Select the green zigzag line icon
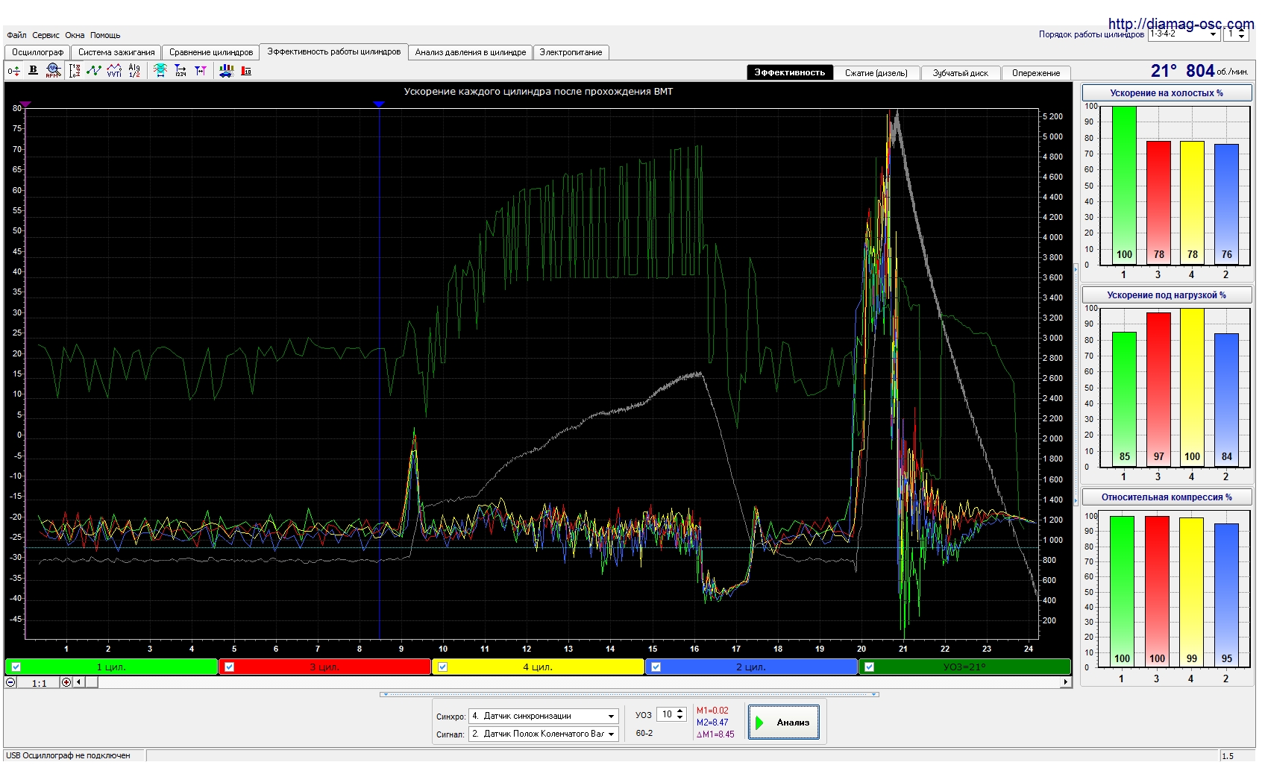 click(x=94, y=71)
